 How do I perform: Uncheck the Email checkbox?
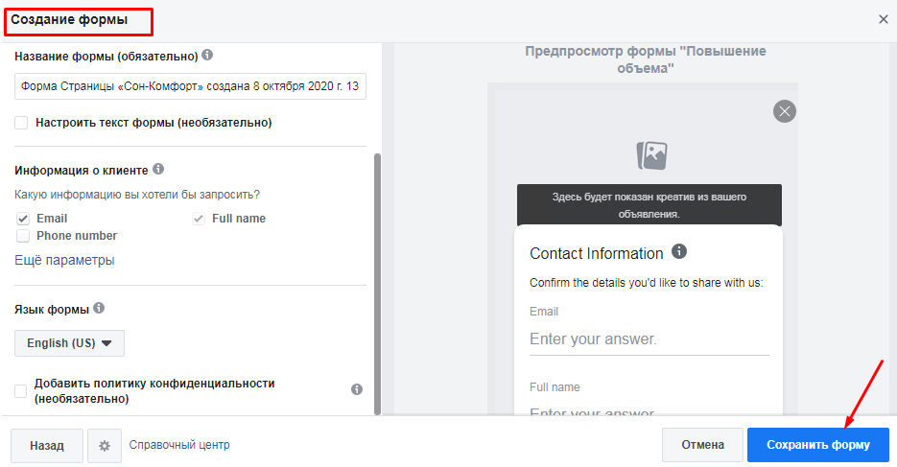click(23, 219)
